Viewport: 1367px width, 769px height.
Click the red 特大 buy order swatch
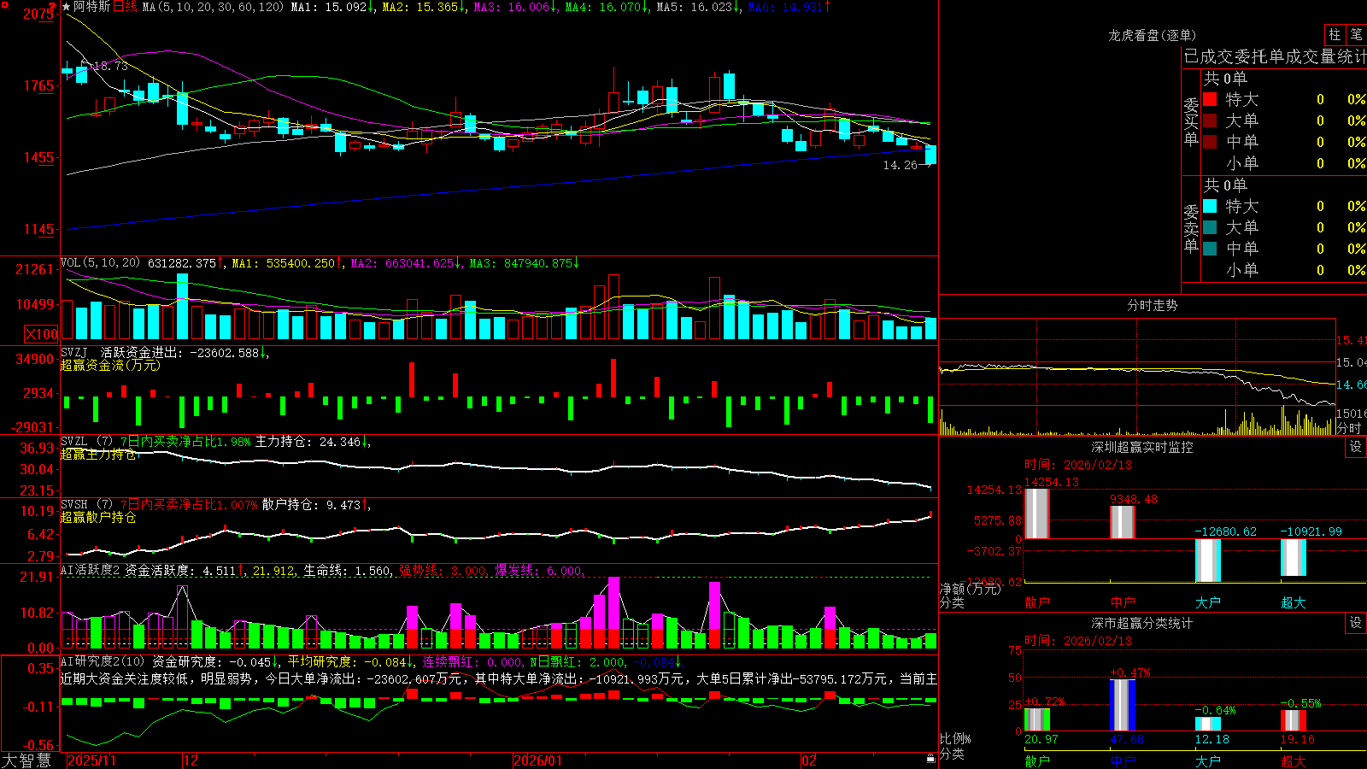1210,99
